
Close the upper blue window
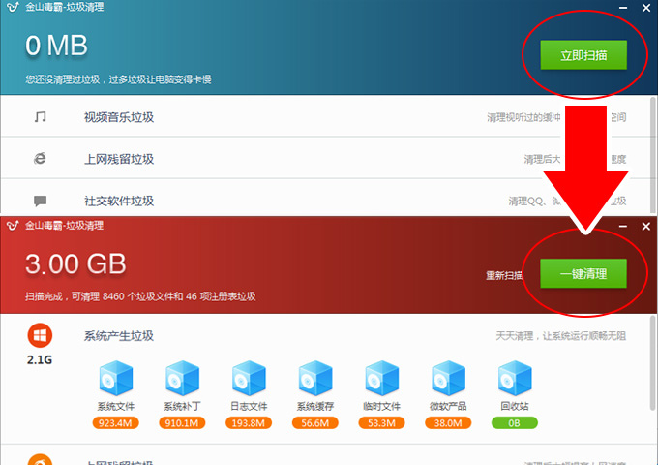[646, 8]
